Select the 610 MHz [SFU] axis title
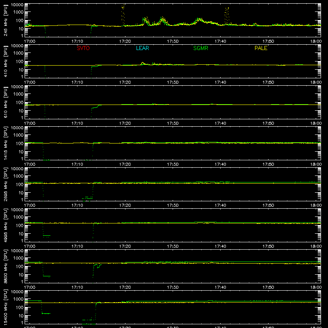 pyautogui.click(x=6, y=102)
